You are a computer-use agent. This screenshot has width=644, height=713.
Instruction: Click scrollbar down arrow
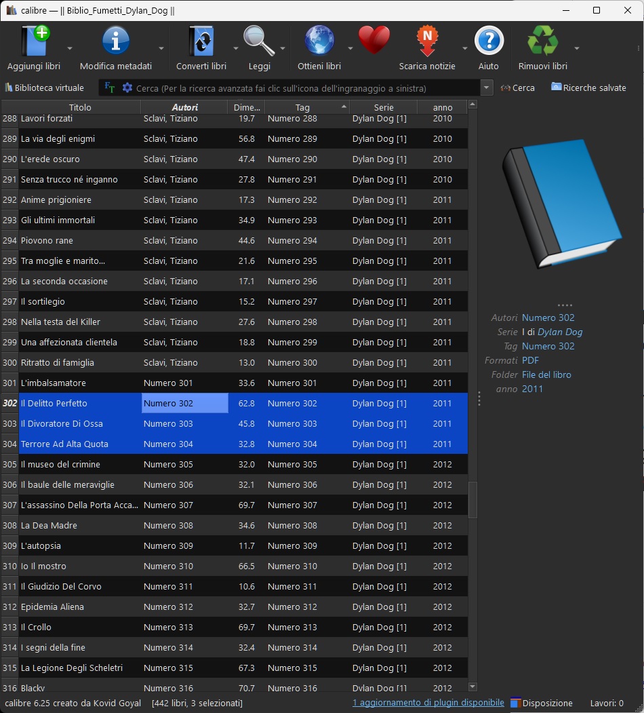click(x=472, y=687)
